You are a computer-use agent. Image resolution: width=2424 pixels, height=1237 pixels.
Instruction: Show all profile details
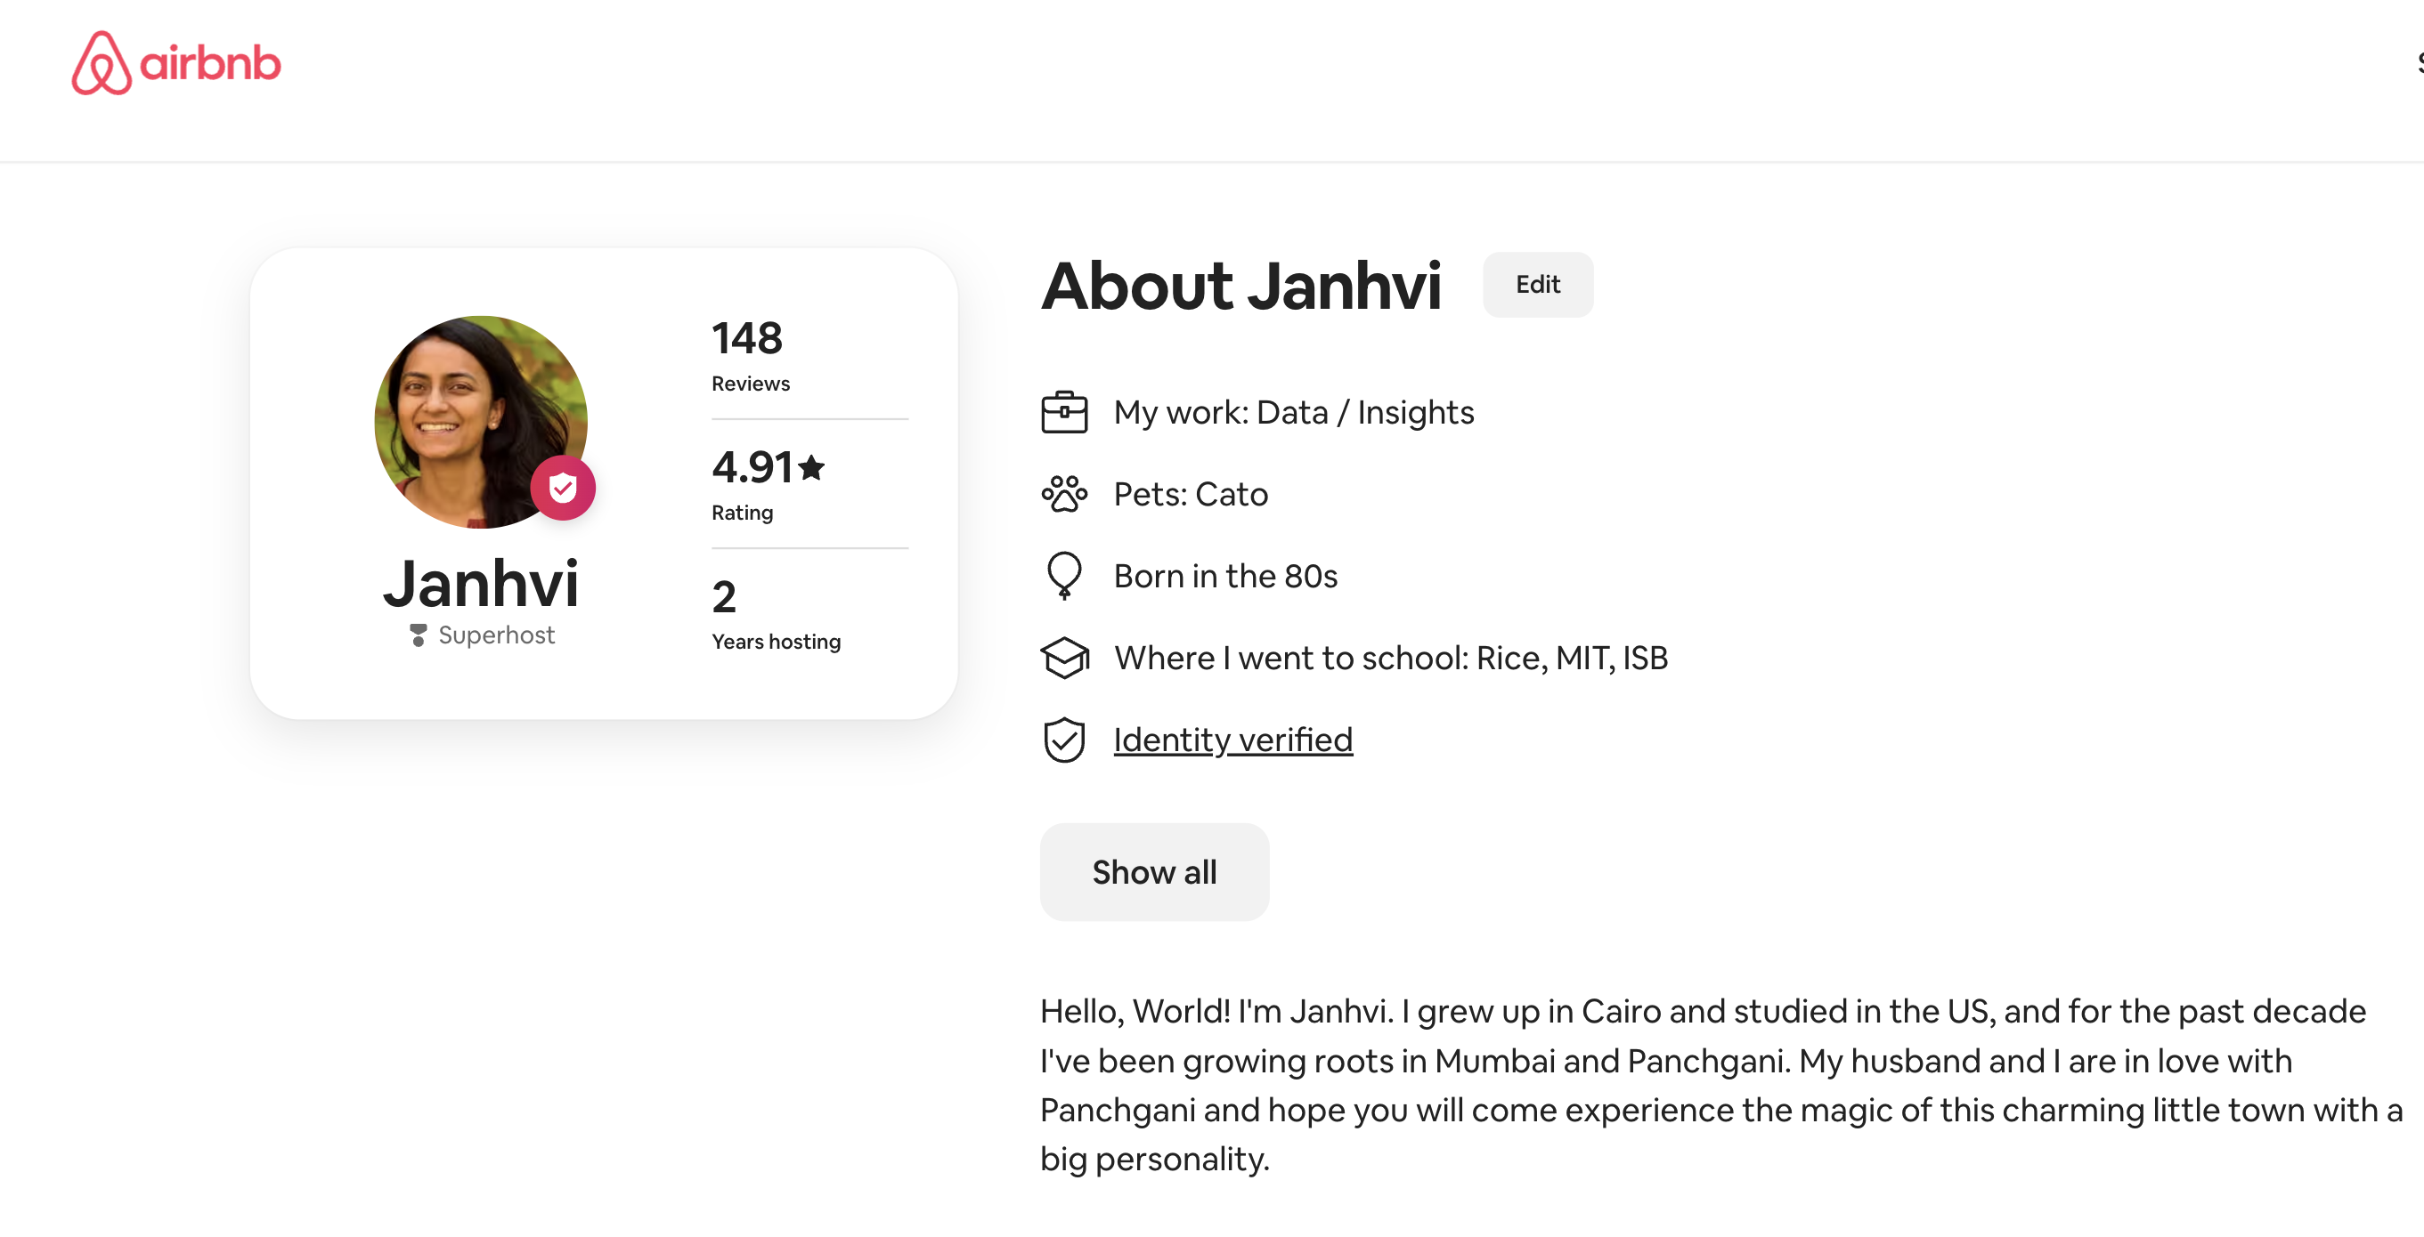[x=1153, y=872]
